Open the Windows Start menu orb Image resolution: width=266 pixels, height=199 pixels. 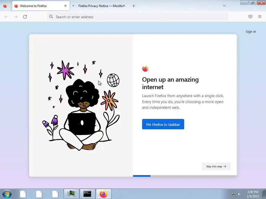point(7,194)
